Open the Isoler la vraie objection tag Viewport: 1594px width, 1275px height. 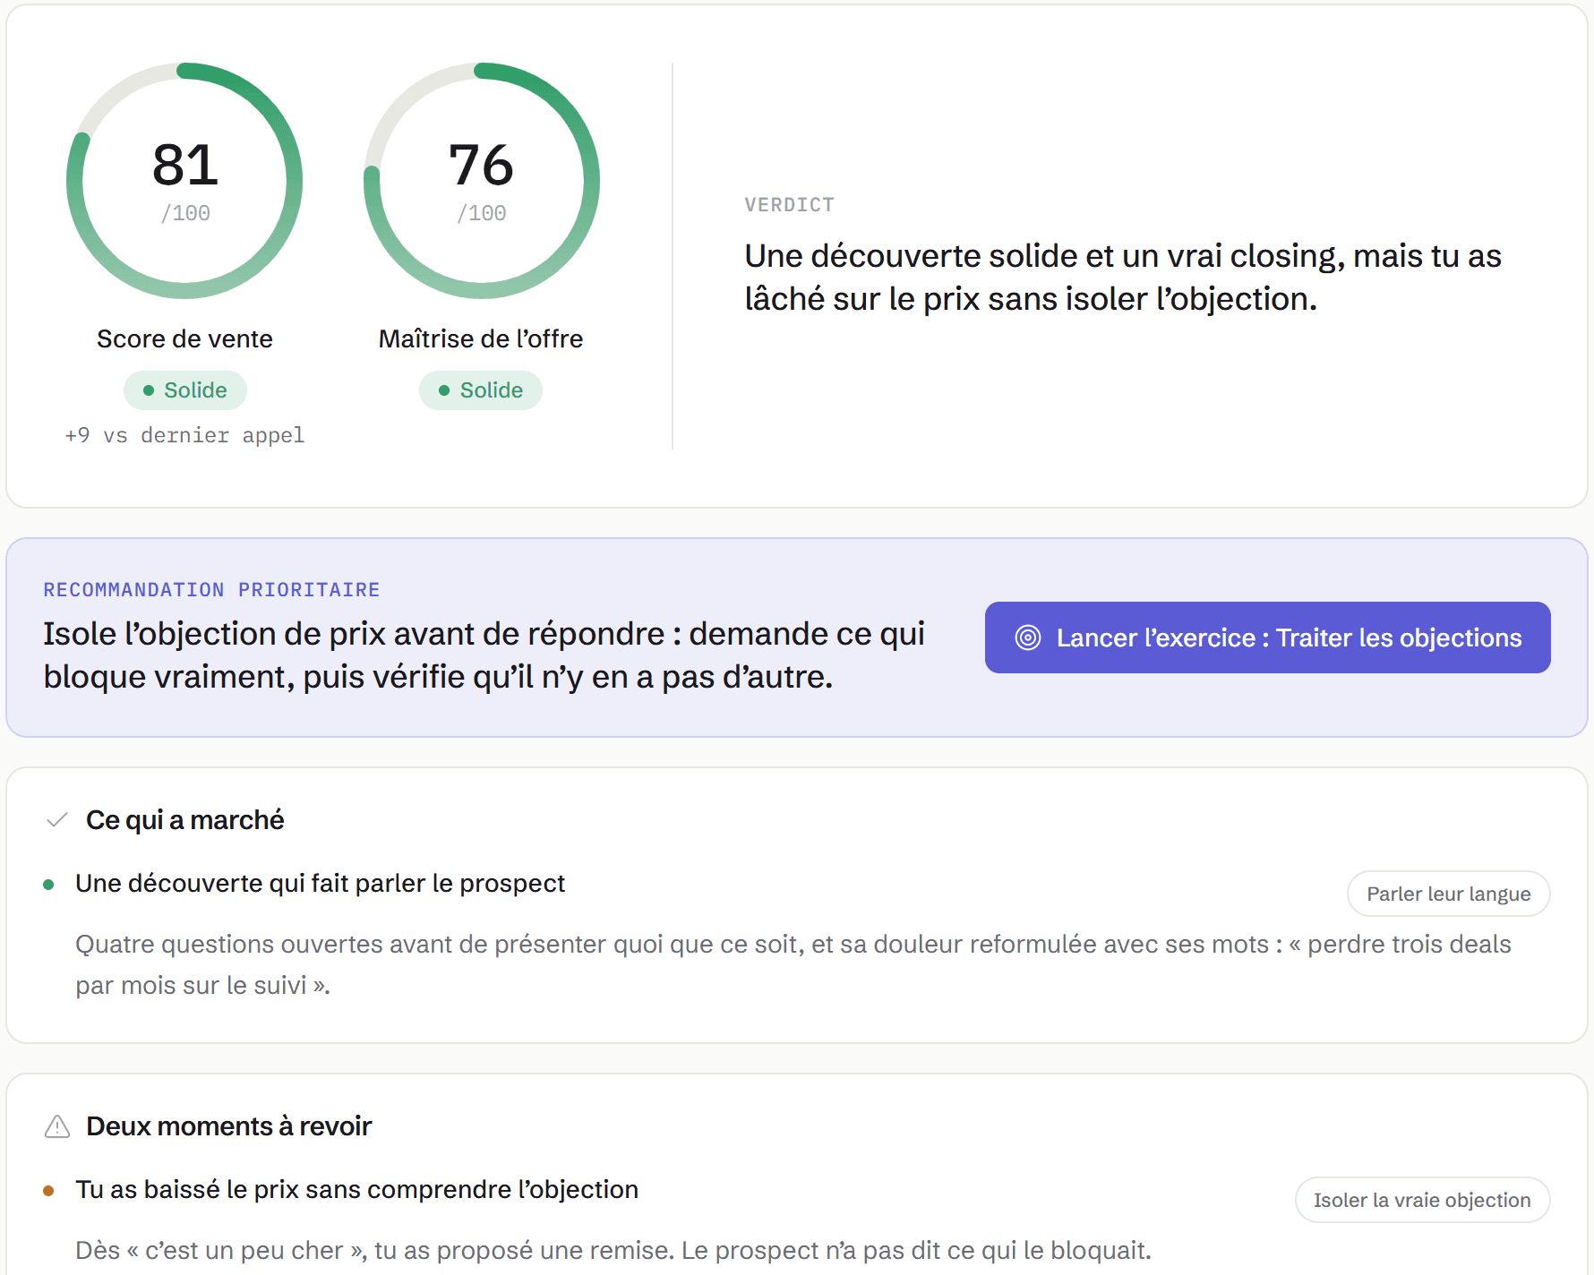coord(1422,1200)
